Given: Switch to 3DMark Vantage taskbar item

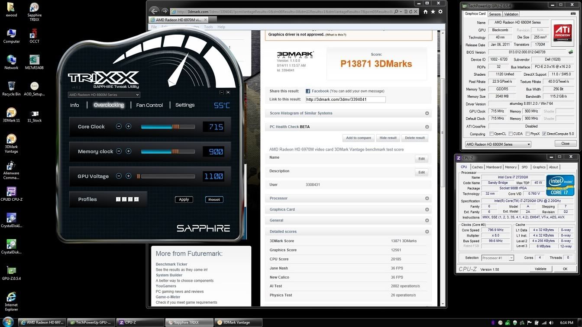Looking at the screenshot, I should [239, 322].
